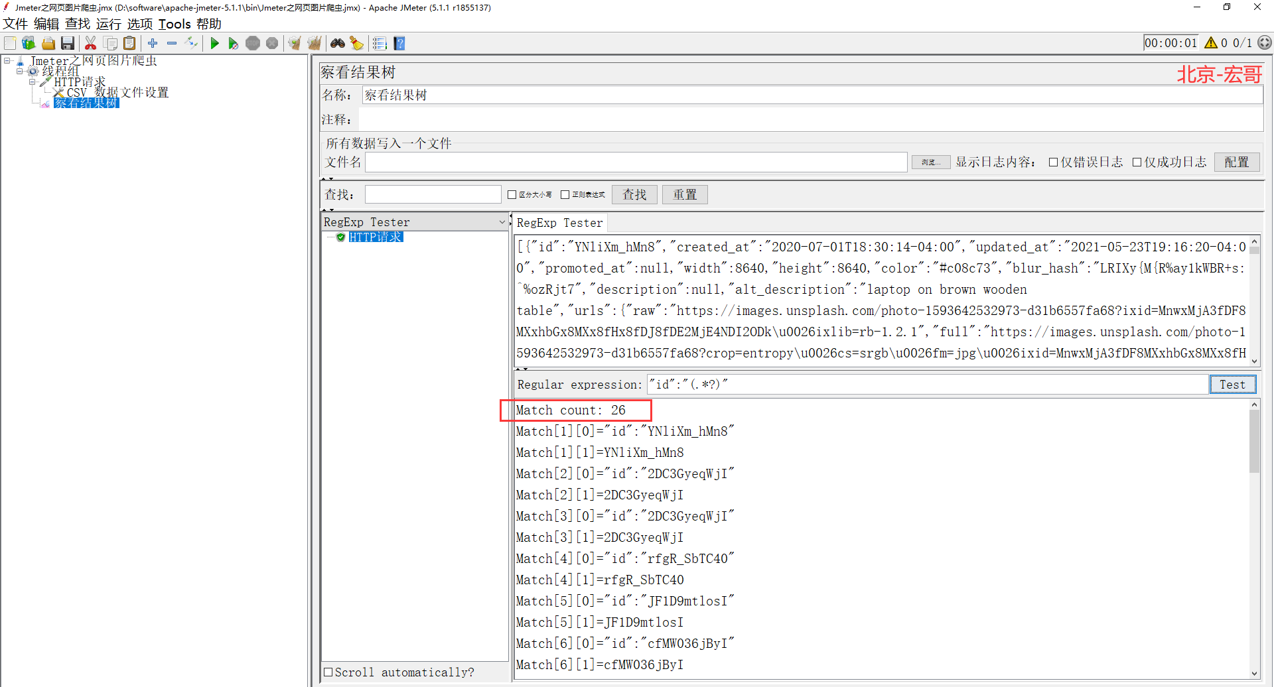
Task: Select 察看结果树 in the test plan tree
Action: point(86,103)
